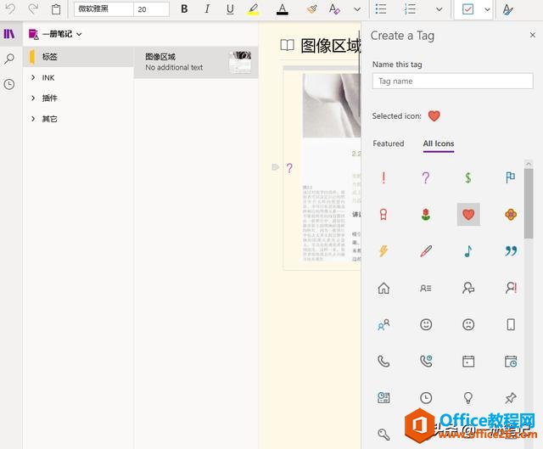Toggle underline formatting
543x449 pixels.
[x=230, y=9]
